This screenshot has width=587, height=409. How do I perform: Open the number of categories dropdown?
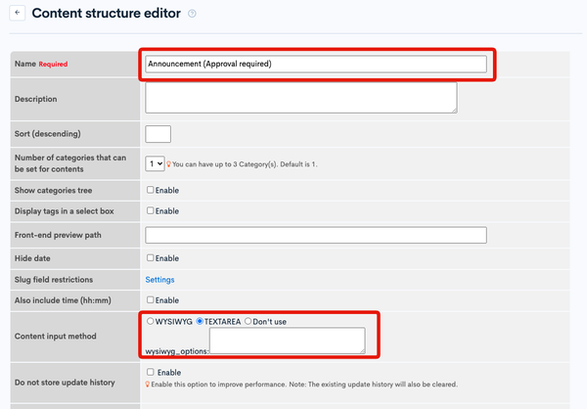[x=155, y=163]
